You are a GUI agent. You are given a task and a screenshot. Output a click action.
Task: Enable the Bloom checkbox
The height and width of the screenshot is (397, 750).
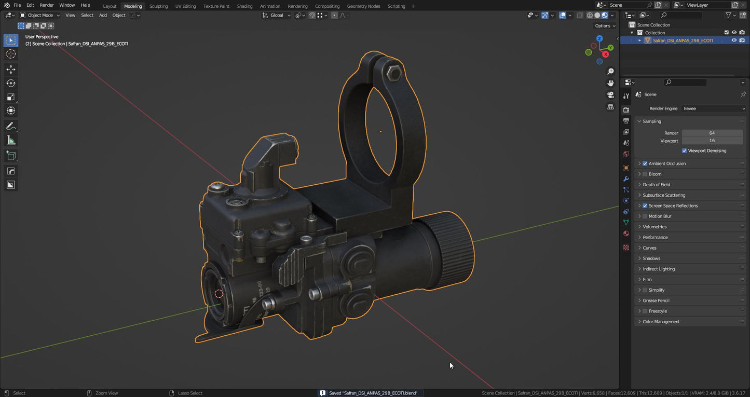pos(645,174)
